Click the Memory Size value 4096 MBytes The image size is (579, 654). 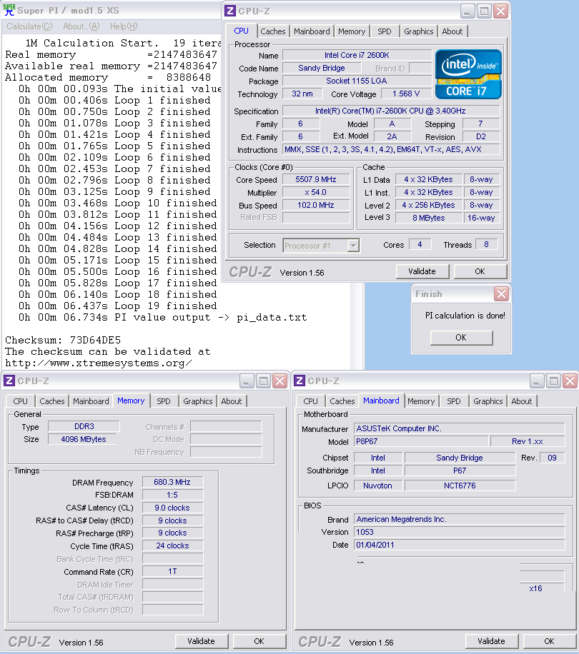coord(84,439)
